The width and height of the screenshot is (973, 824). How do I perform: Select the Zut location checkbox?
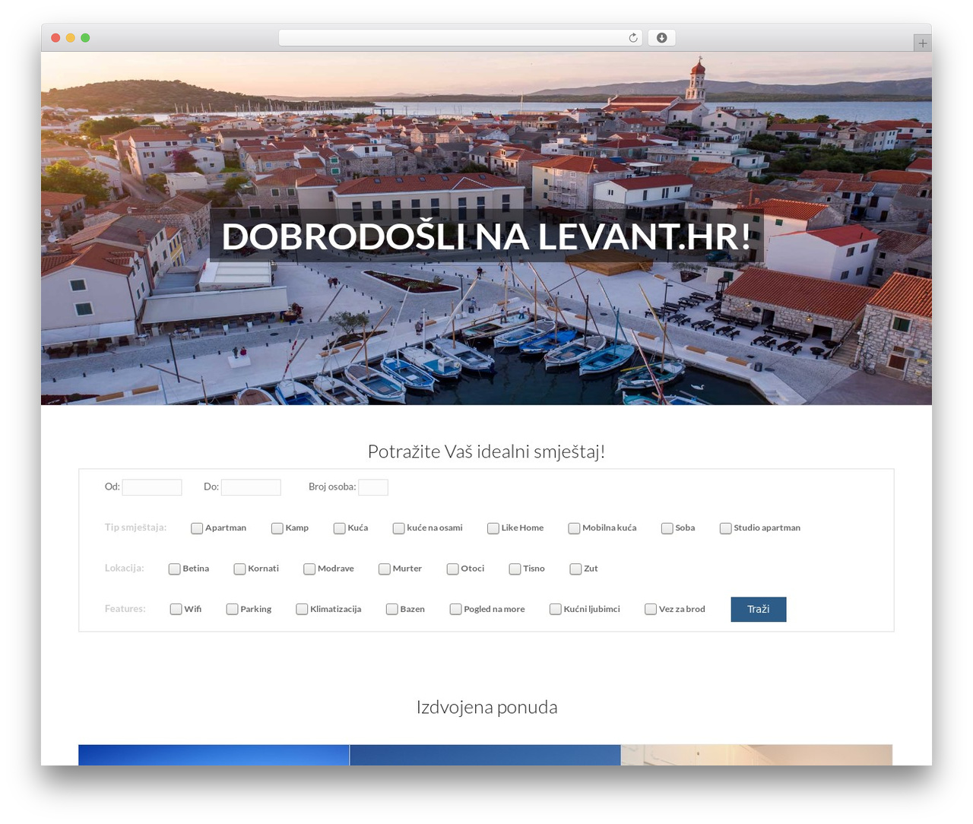[x=576, y=569]
